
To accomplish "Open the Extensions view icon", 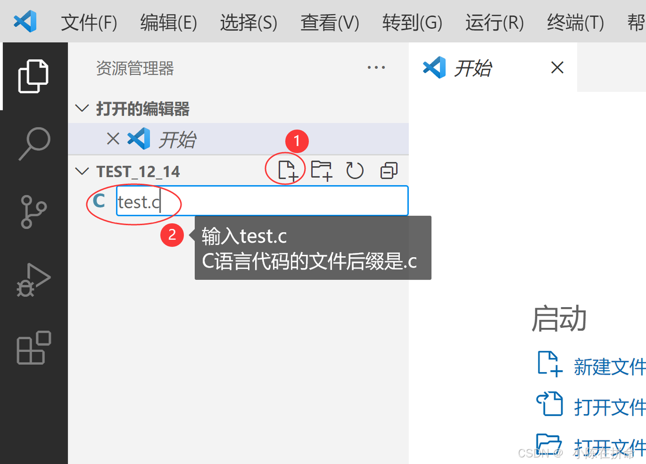I will (34, 347).
